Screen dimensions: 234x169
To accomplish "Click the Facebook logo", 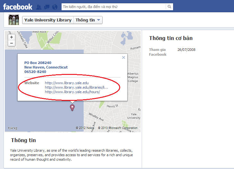I will pos(18,6).
